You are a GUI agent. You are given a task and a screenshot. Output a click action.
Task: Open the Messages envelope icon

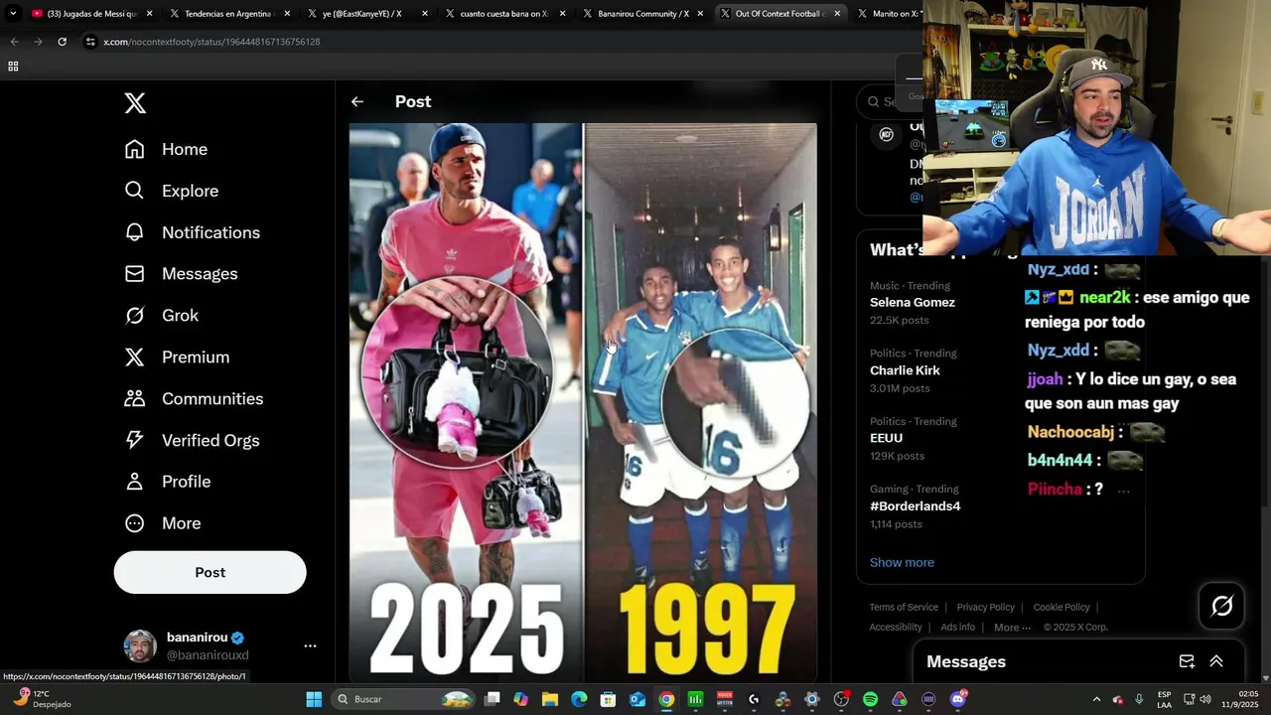pos(135,273)
